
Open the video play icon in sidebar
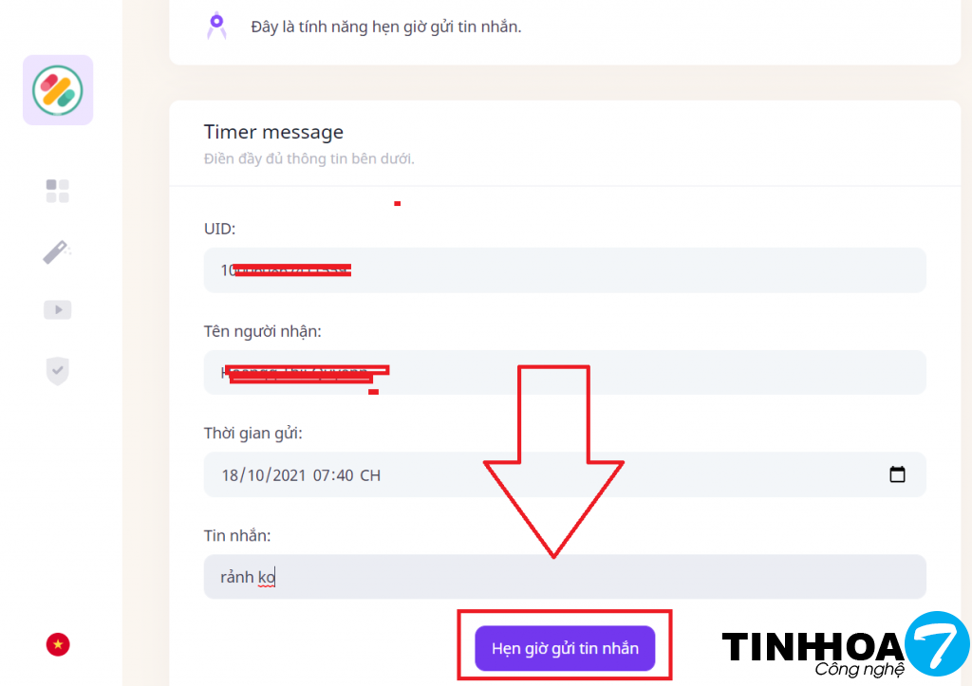[58, 310]
